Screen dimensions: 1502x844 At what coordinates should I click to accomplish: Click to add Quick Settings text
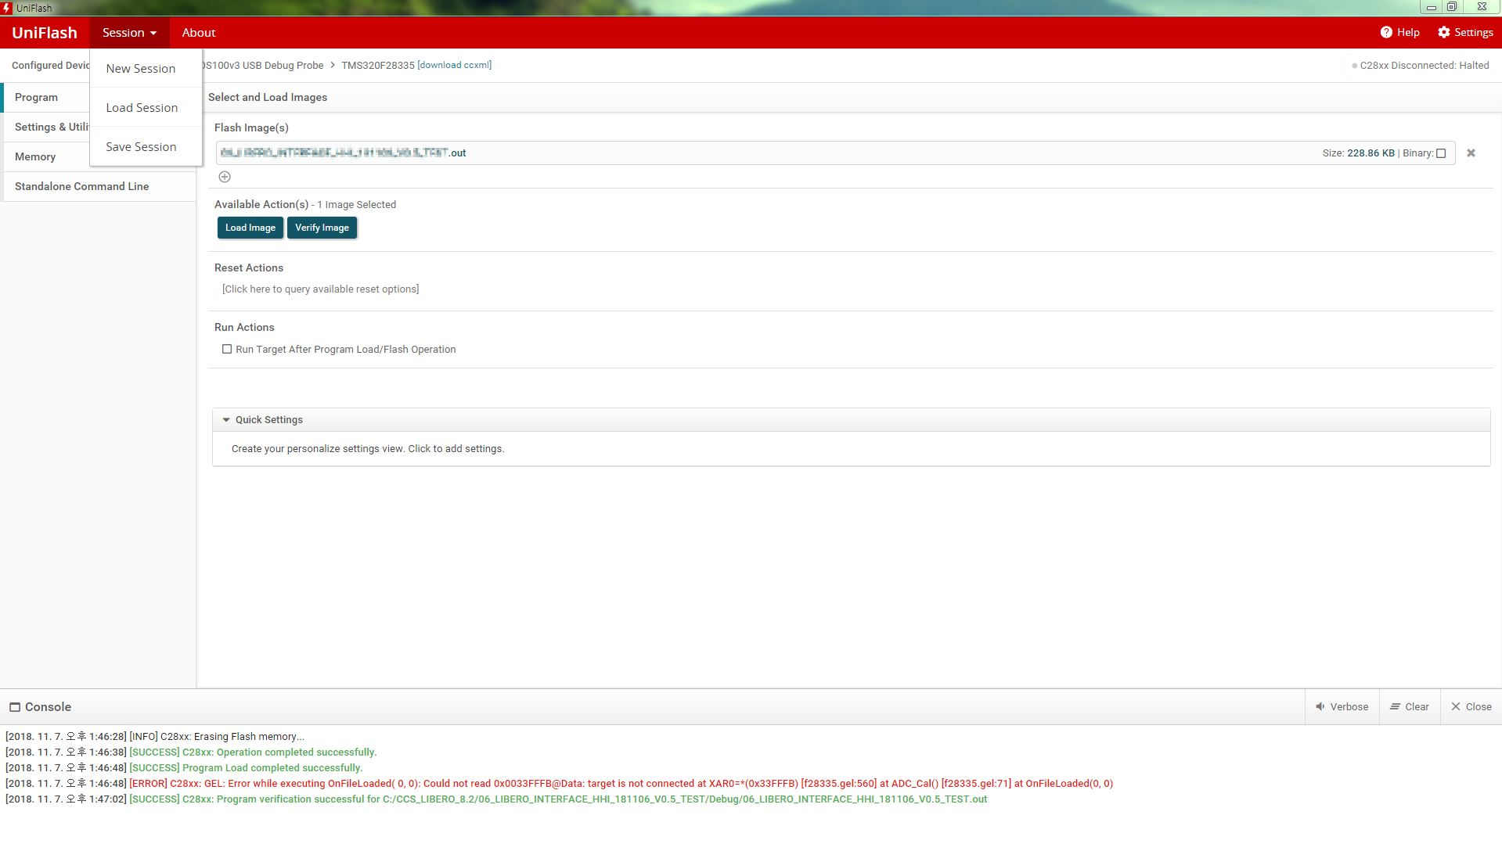pos(368,449)
